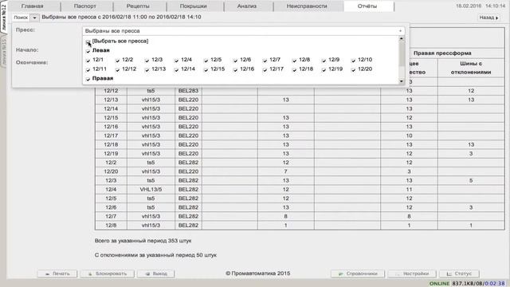Toggle the Левая group checkbox

88,51
